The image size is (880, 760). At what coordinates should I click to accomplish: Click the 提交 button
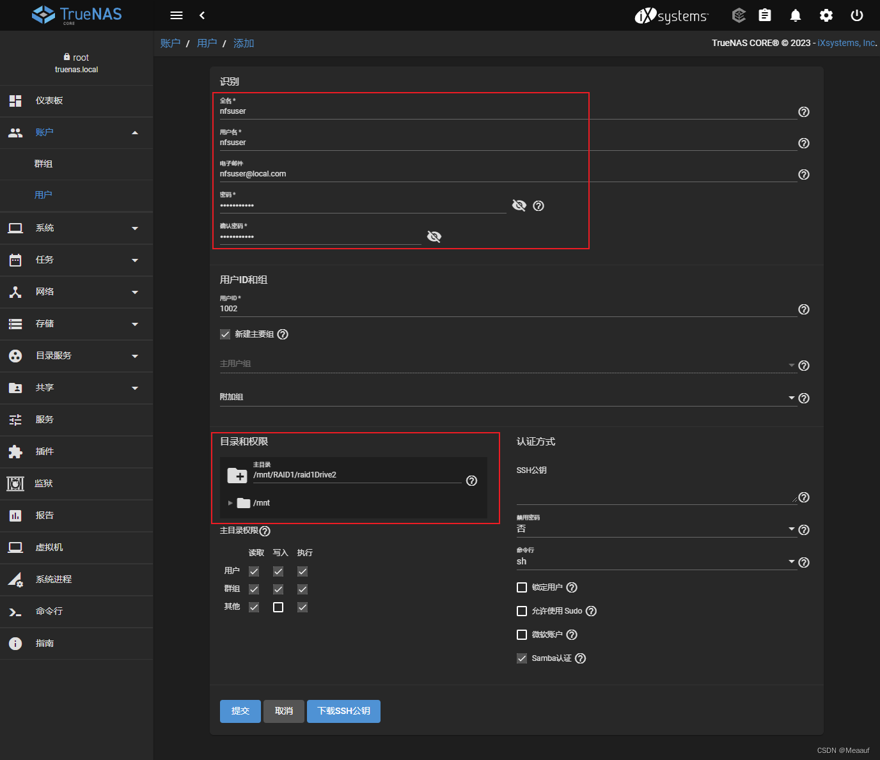point(240,711)
